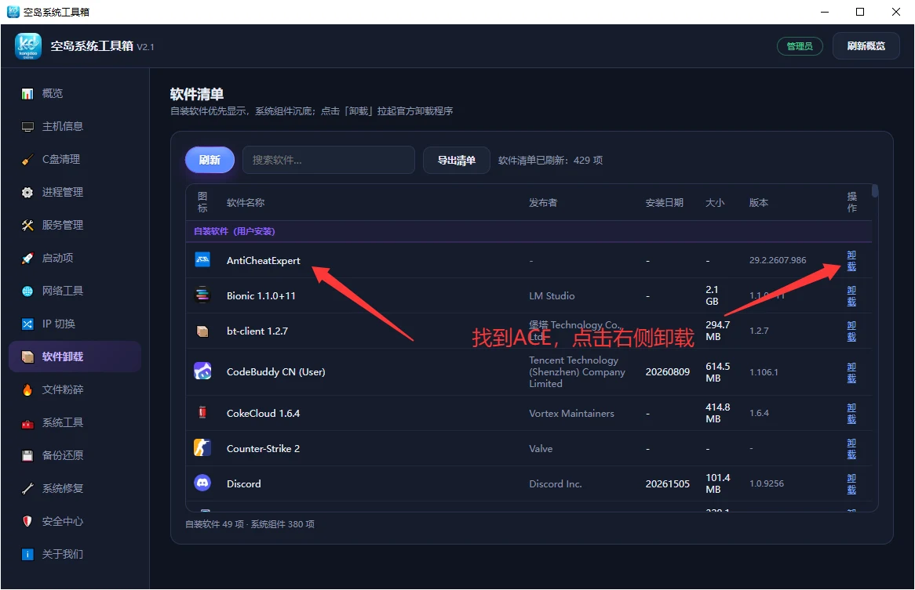Click 卸载 link for Discord
Screen dimensions: 915x590
(851, 484)
